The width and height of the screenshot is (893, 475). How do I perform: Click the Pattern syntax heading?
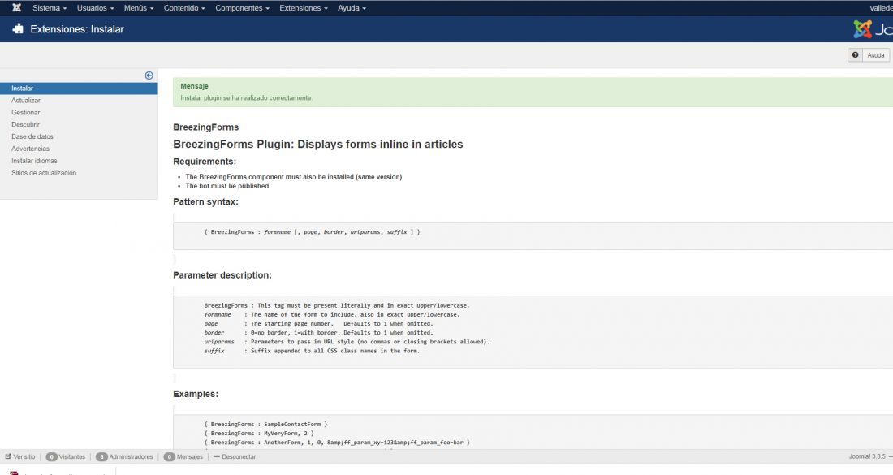tap(205, 201)
